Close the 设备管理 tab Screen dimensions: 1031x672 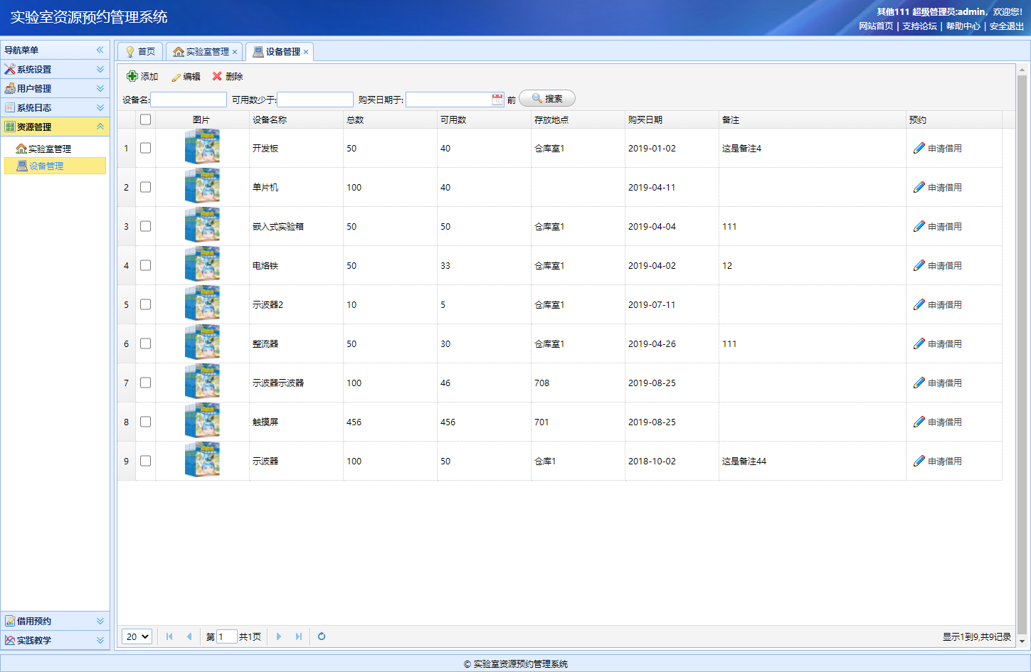click(306, 52)
